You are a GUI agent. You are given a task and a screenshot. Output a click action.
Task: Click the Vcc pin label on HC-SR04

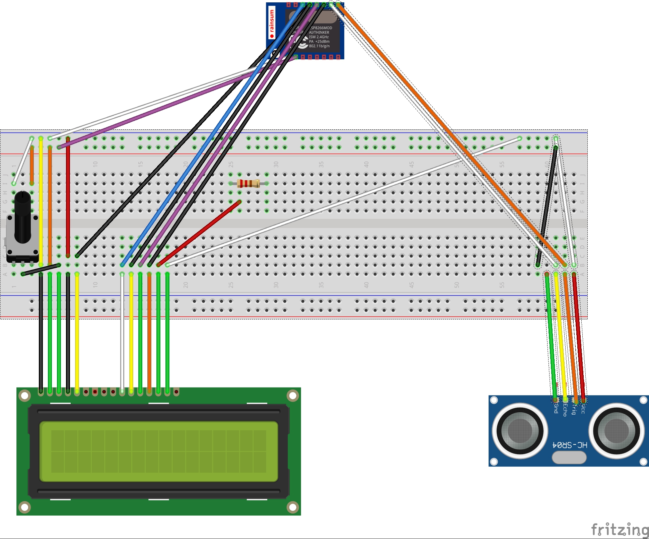583,409
